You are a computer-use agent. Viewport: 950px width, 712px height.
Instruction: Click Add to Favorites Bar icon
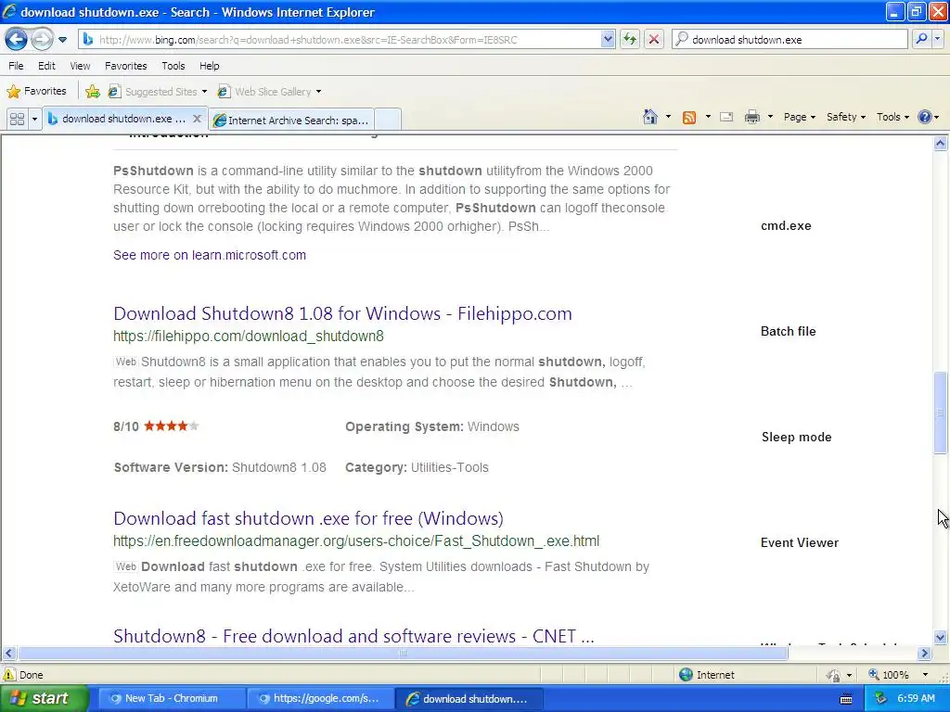click(x=93, y=92)
